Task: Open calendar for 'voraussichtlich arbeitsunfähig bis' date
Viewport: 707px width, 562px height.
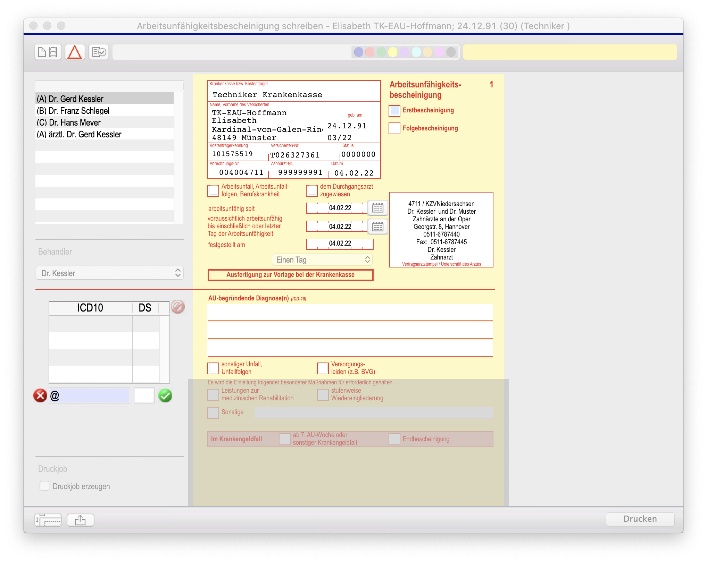Action: 377,227
